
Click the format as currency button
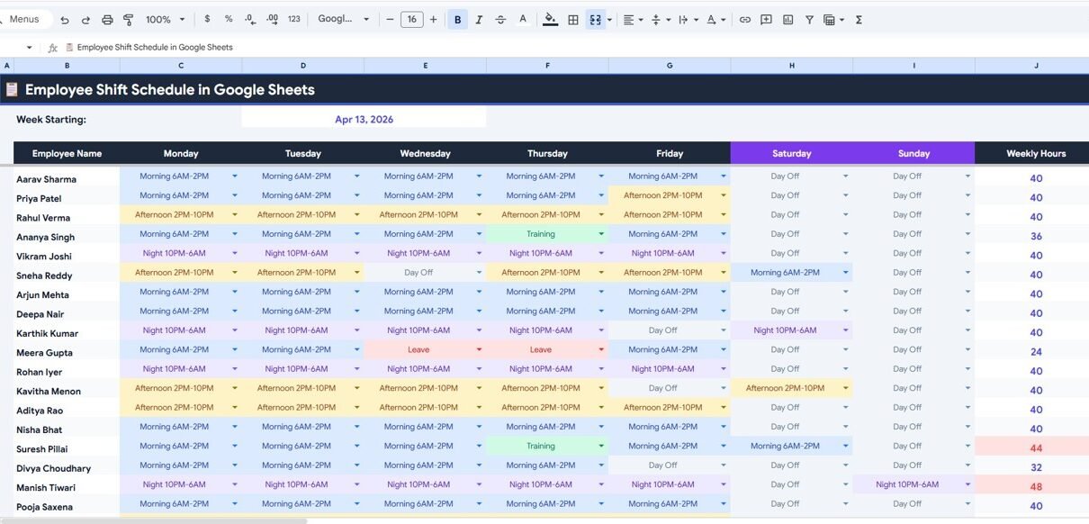tap(208, 20)
